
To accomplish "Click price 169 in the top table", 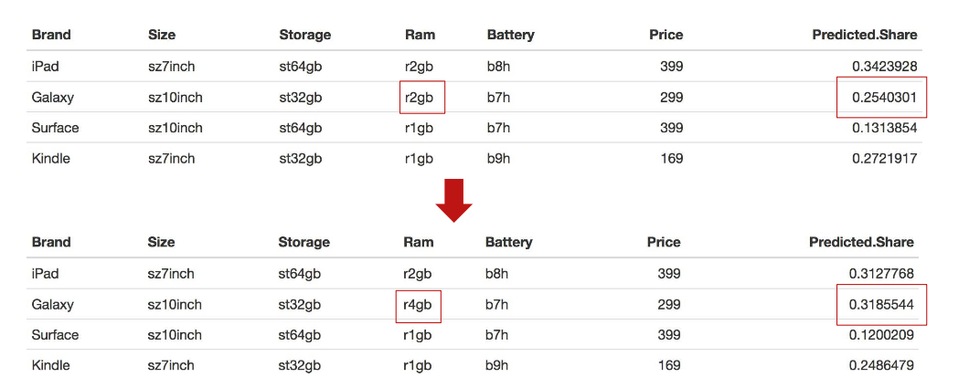I will [x=671, y=158].
